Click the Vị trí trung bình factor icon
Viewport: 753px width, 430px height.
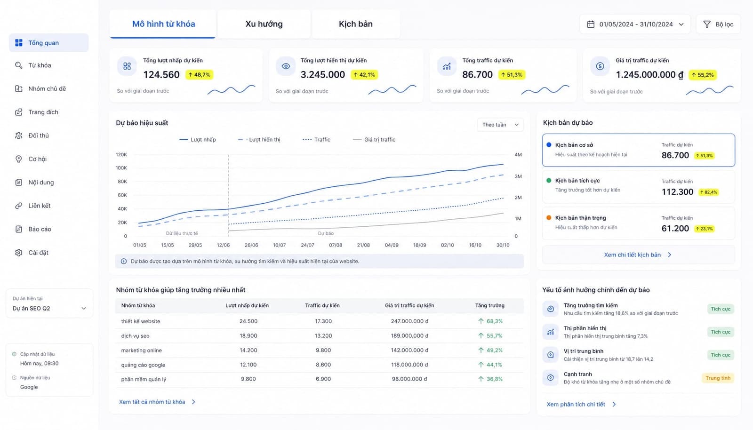pos(550,355)
